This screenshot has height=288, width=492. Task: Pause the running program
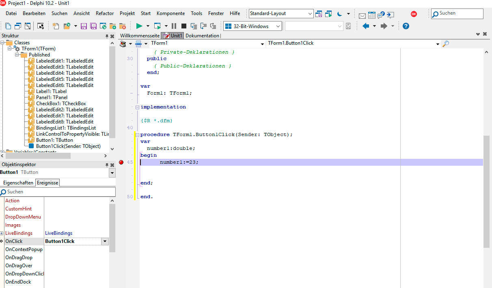tap(174, 26)
